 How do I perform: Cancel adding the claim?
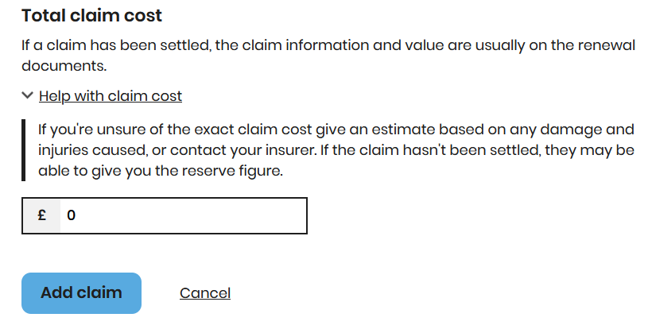coord(205,293)
